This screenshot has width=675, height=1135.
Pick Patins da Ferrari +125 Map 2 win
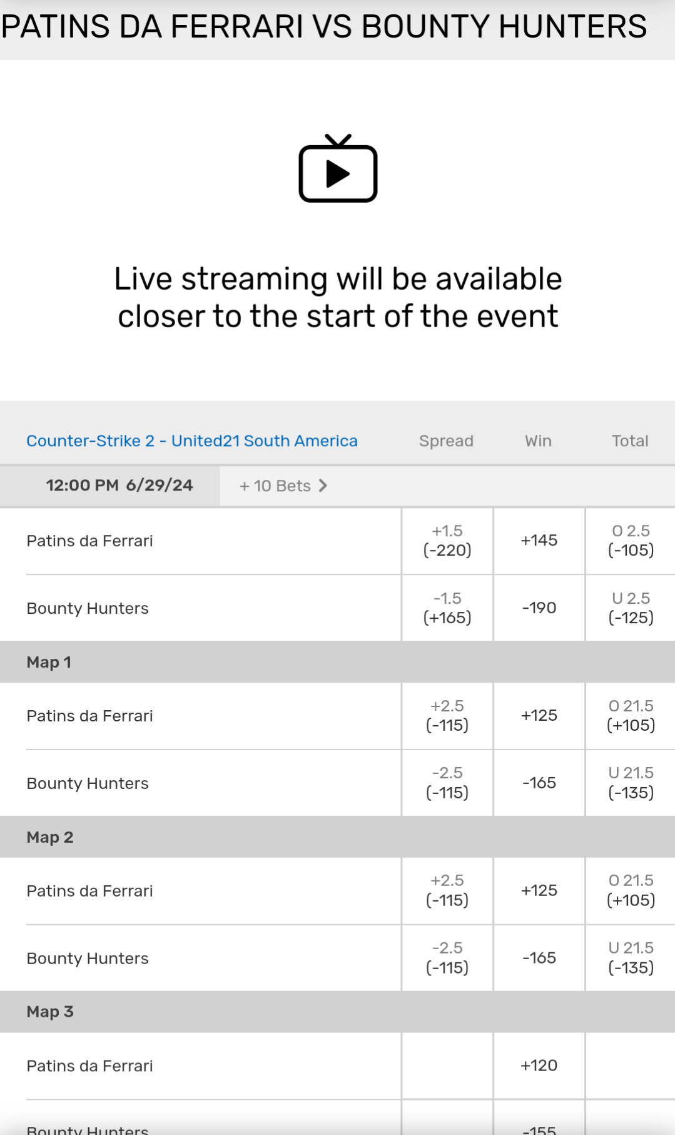539,890
